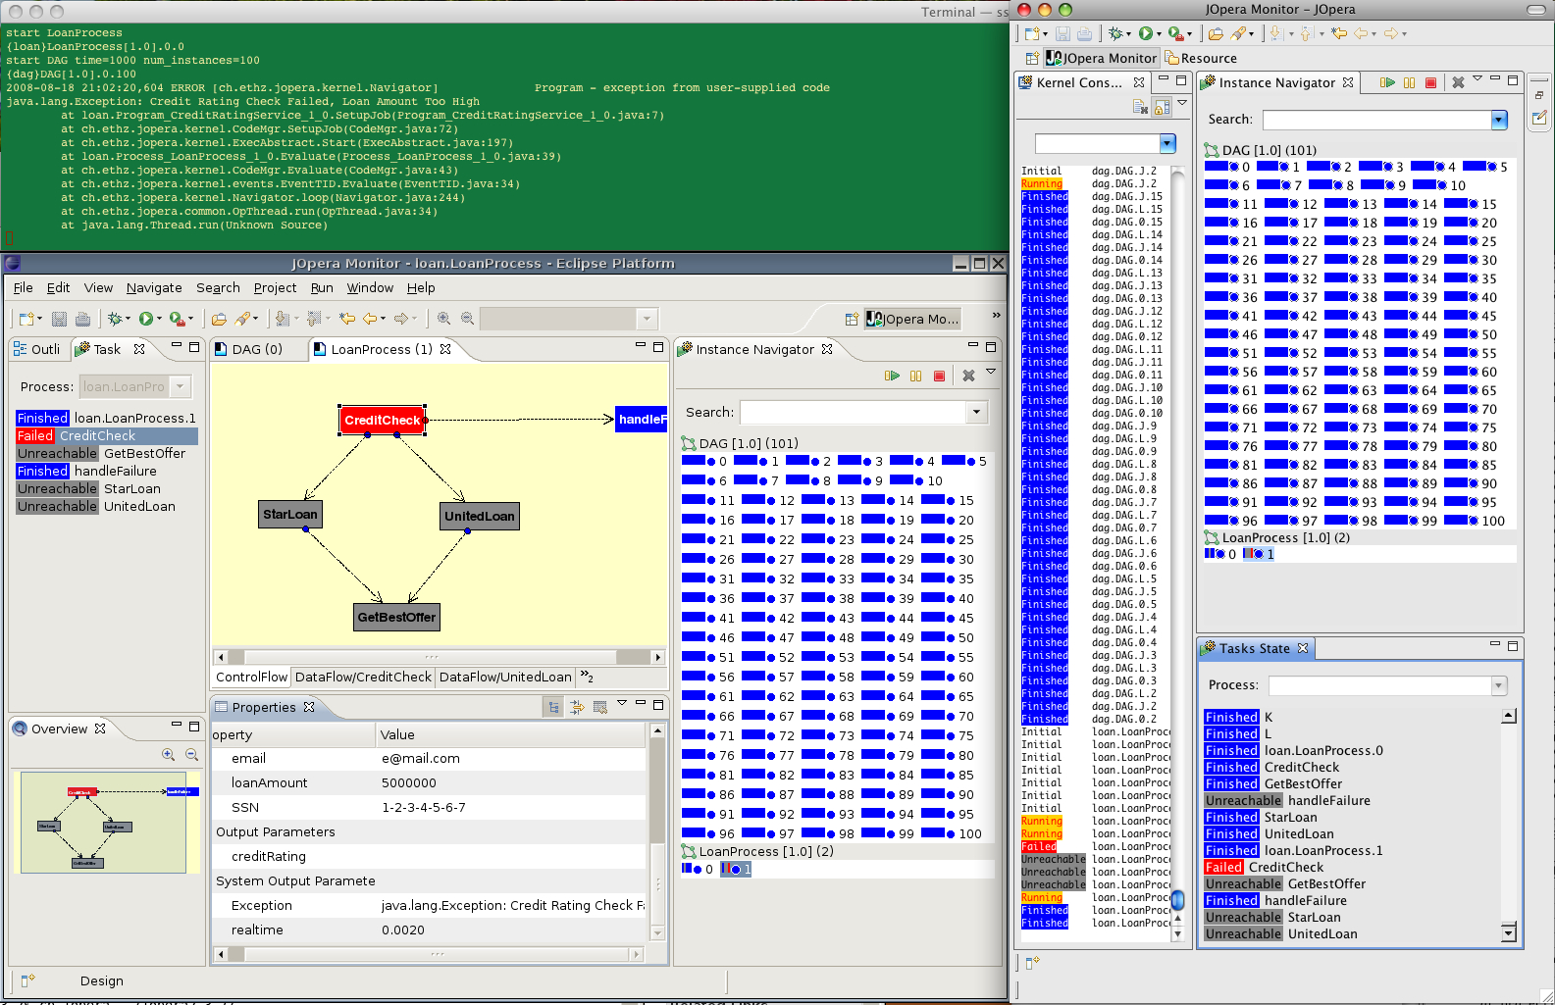The width and height of the screenshot is (1555, 1005).
Task: Switch to Resource perspective in JOpera window
Action: pos(1201,58)
